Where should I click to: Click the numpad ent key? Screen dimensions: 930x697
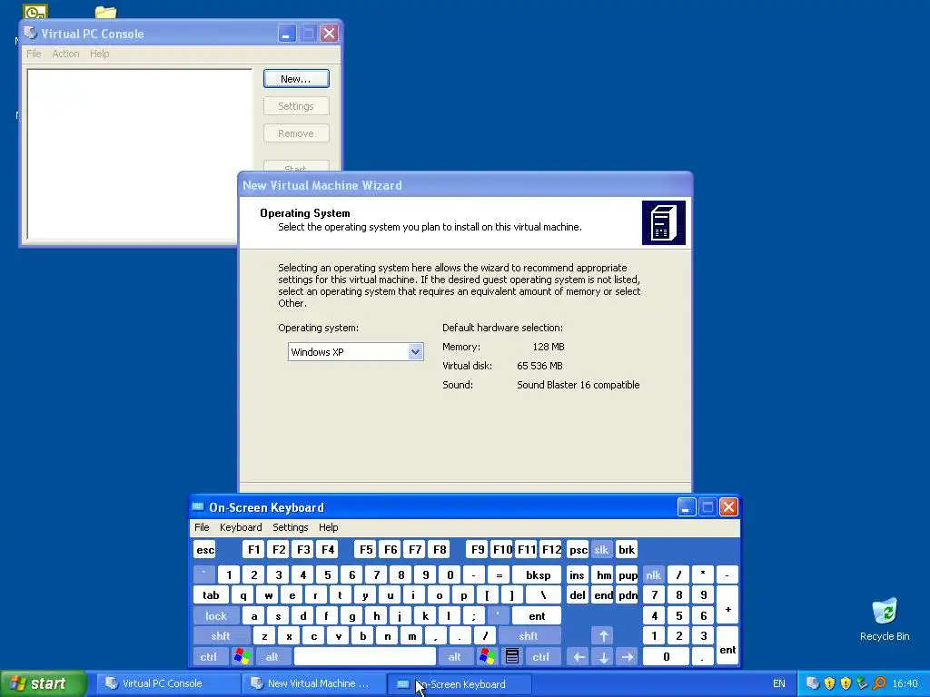point(727,646)
